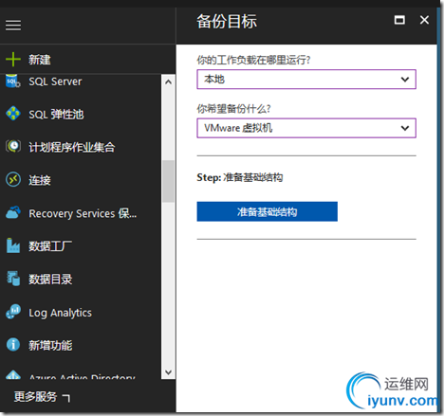
Task: Click the 新增功能 info icon
Action: 13,344
